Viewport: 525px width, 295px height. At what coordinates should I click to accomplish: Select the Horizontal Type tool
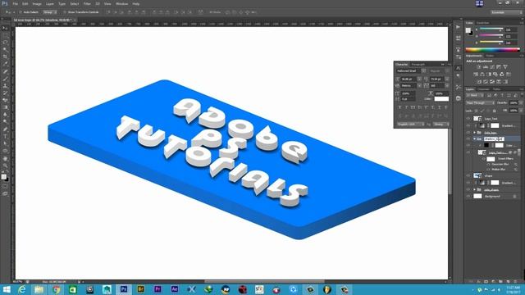pos(5,136)
